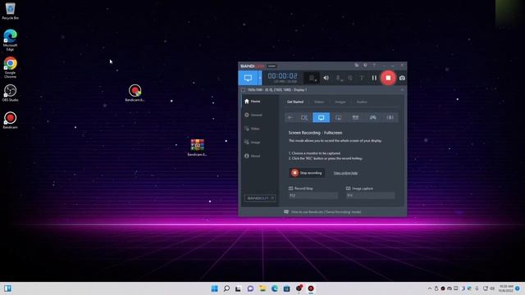The width and height of the screenshot is (525, 295).
Task: Open Recycle Bin on the desktop
Action: tap(10, 11)
